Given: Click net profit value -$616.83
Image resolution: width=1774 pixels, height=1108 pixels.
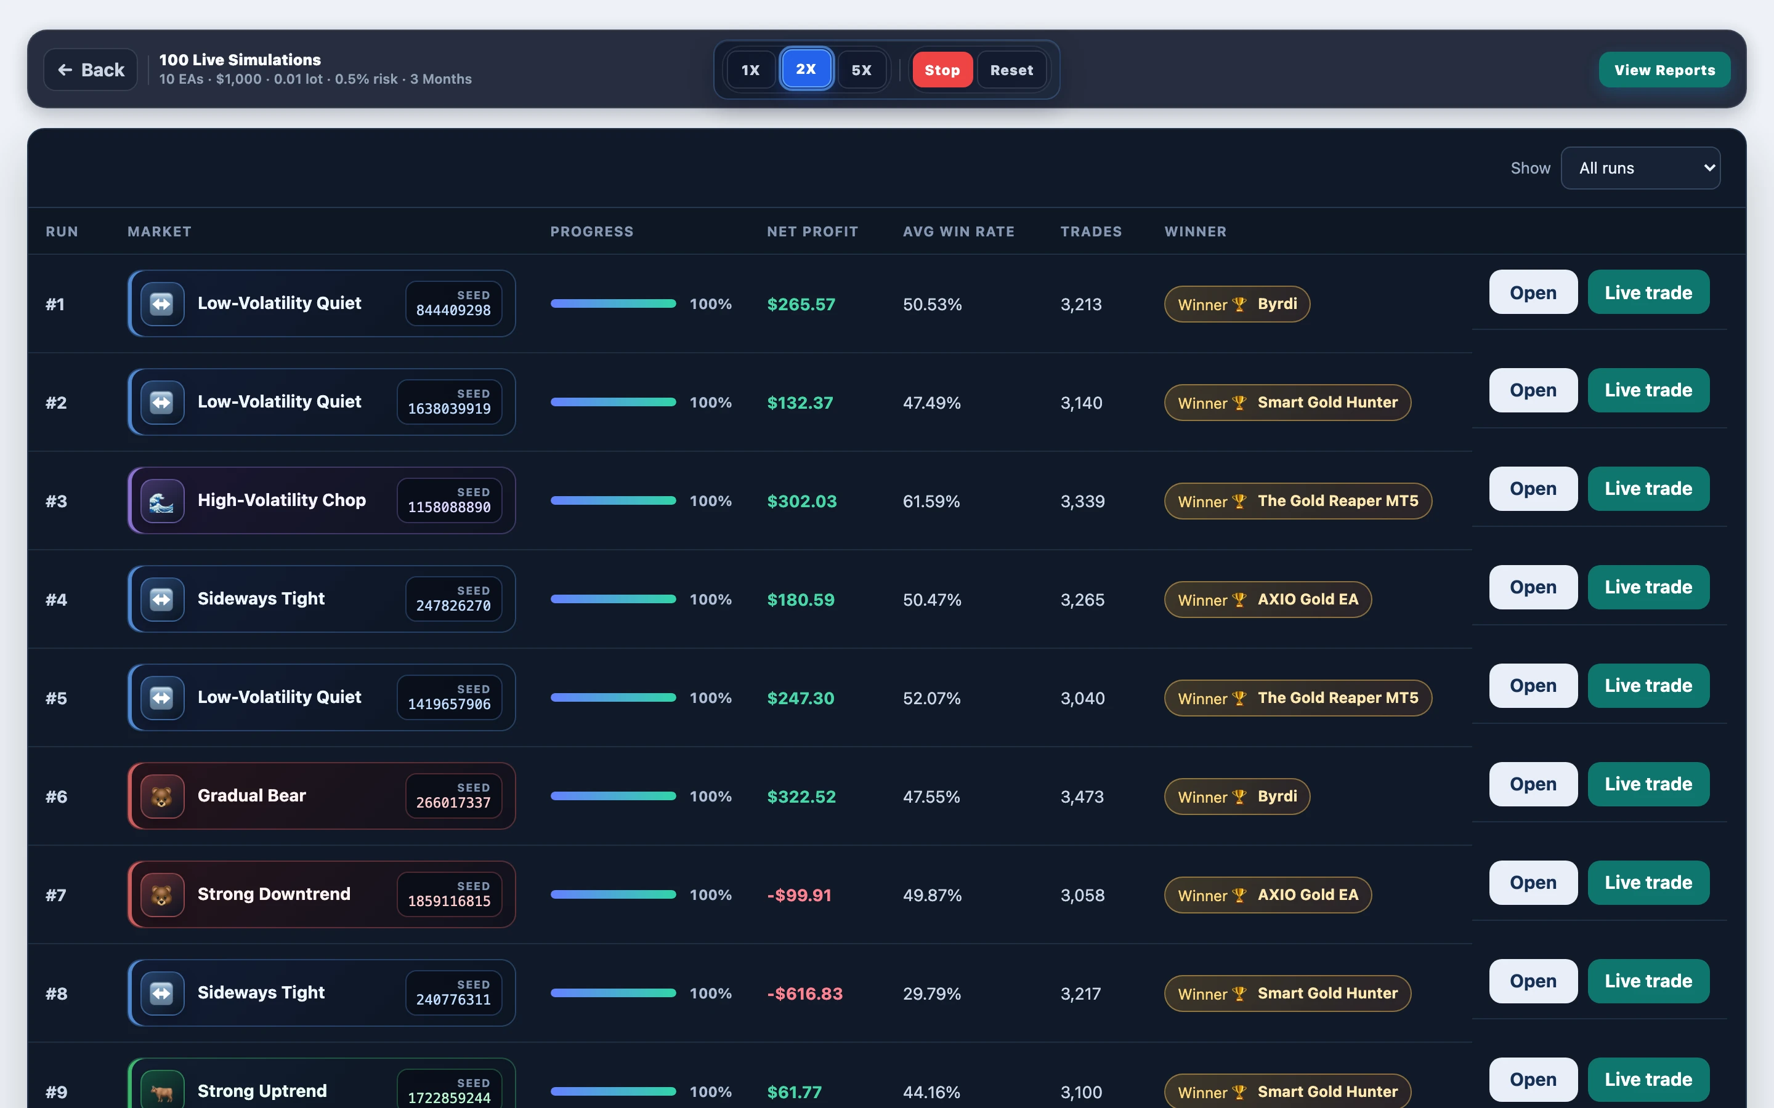Looking at the screenshot, I should [x=805, y=994].
